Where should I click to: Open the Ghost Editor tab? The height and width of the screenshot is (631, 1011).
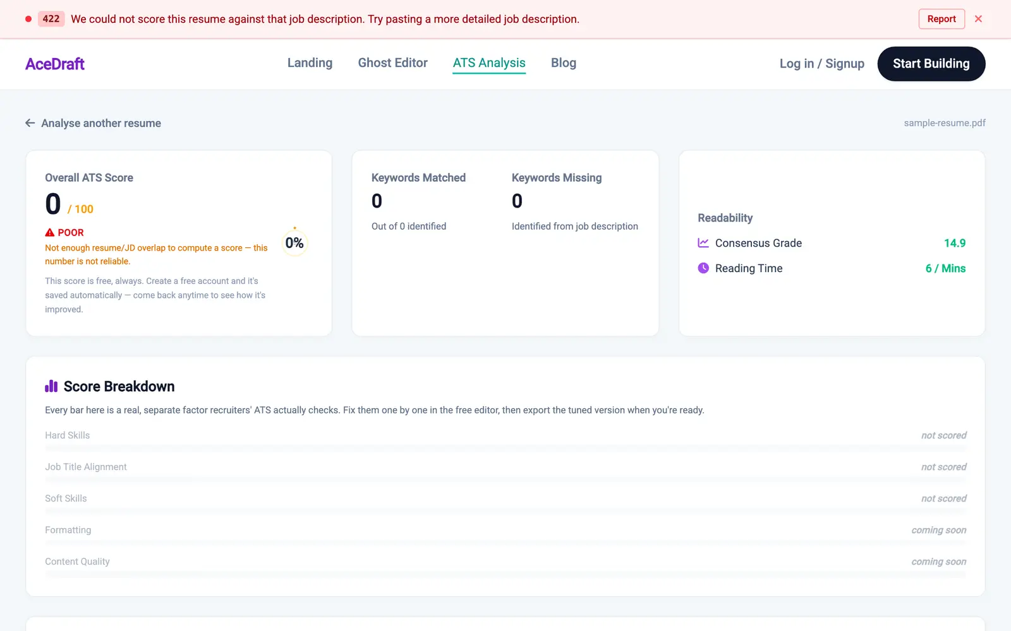tap(393, 63)
